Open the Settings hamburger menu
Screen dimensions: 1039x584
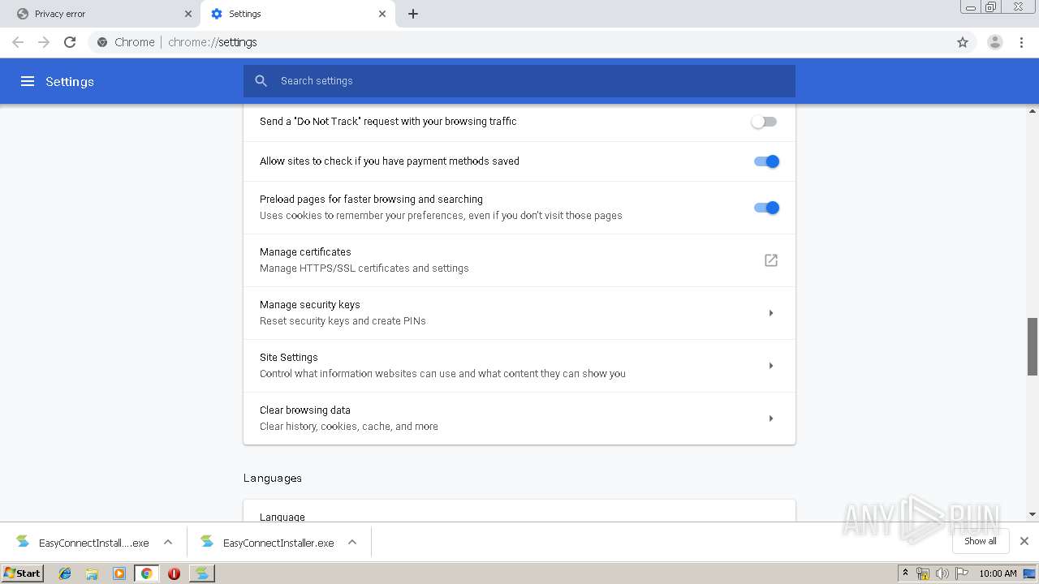(28, 81)
